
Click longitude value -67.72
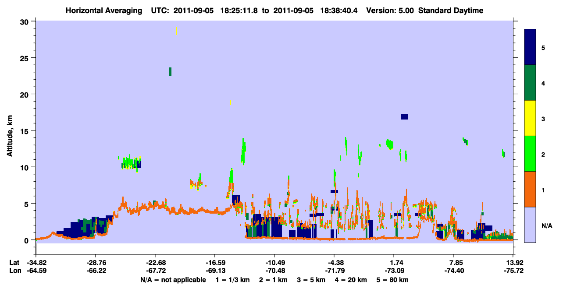[x=155, y=271]
